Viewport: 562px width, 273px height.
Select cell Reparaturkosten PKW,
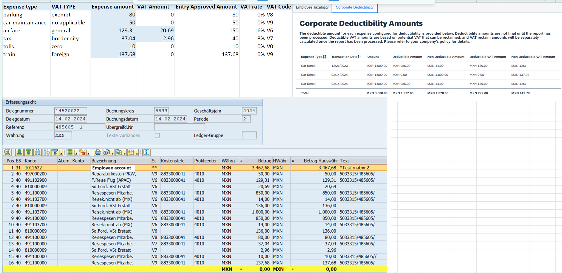pos(120,174)
